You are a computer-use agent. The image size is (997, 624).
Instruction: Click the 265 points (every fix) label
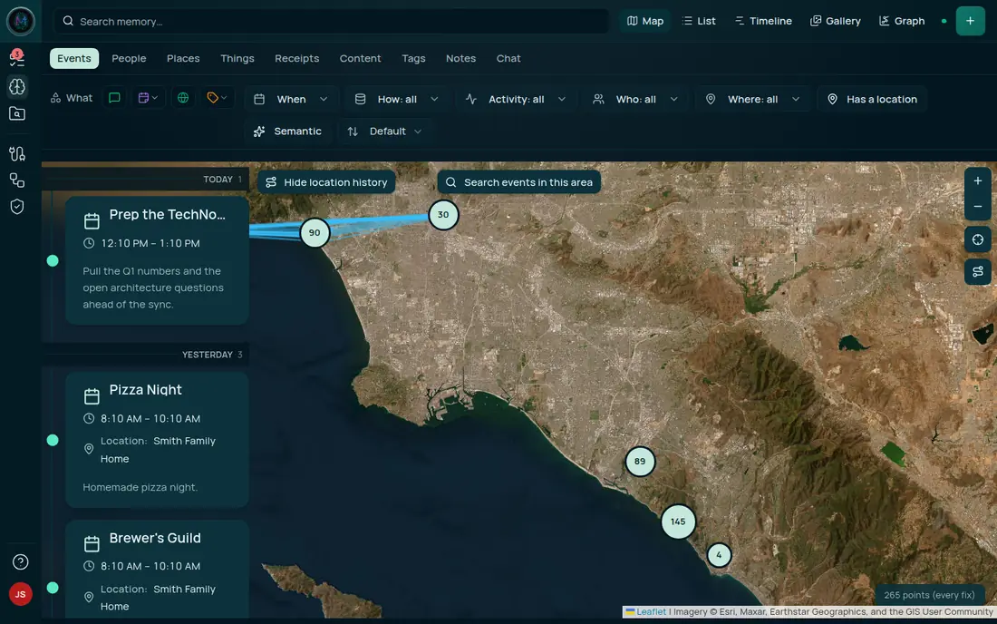click(929, 595)
